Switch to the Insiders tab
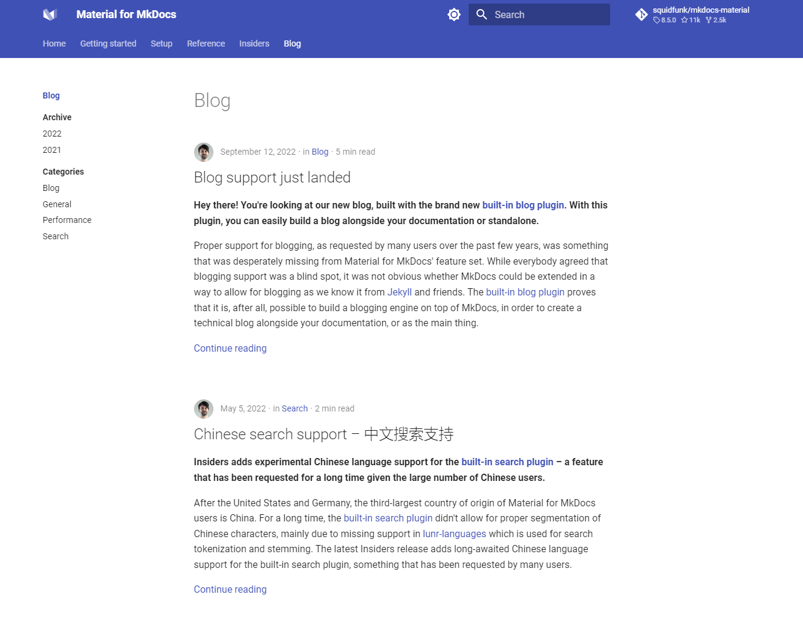The image size is (803, 632). point(254,44)
